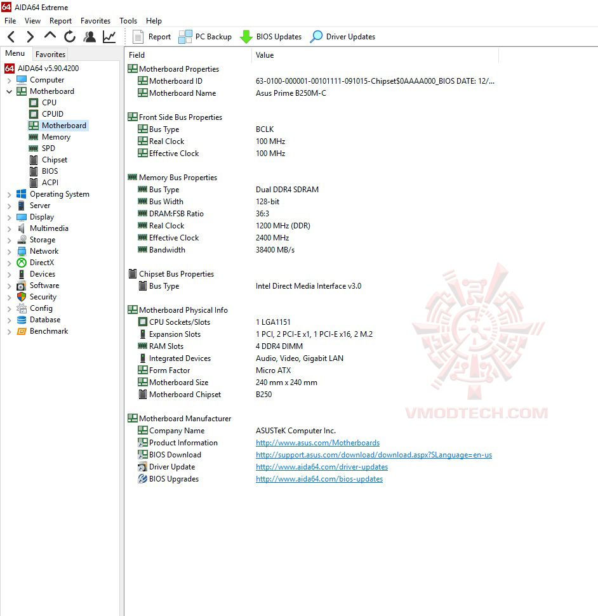Expand the Display tree node
Image resolution: width=598 pixels, height=616 pixels.
[9, 217]
